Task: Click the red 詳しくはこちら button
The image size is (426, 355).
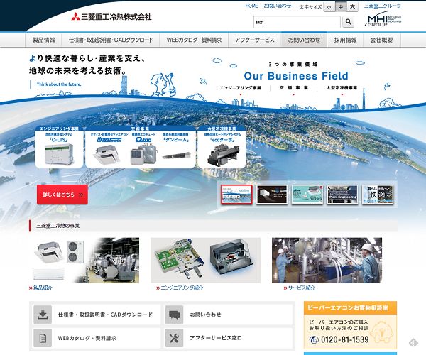Action: (62, 195)
